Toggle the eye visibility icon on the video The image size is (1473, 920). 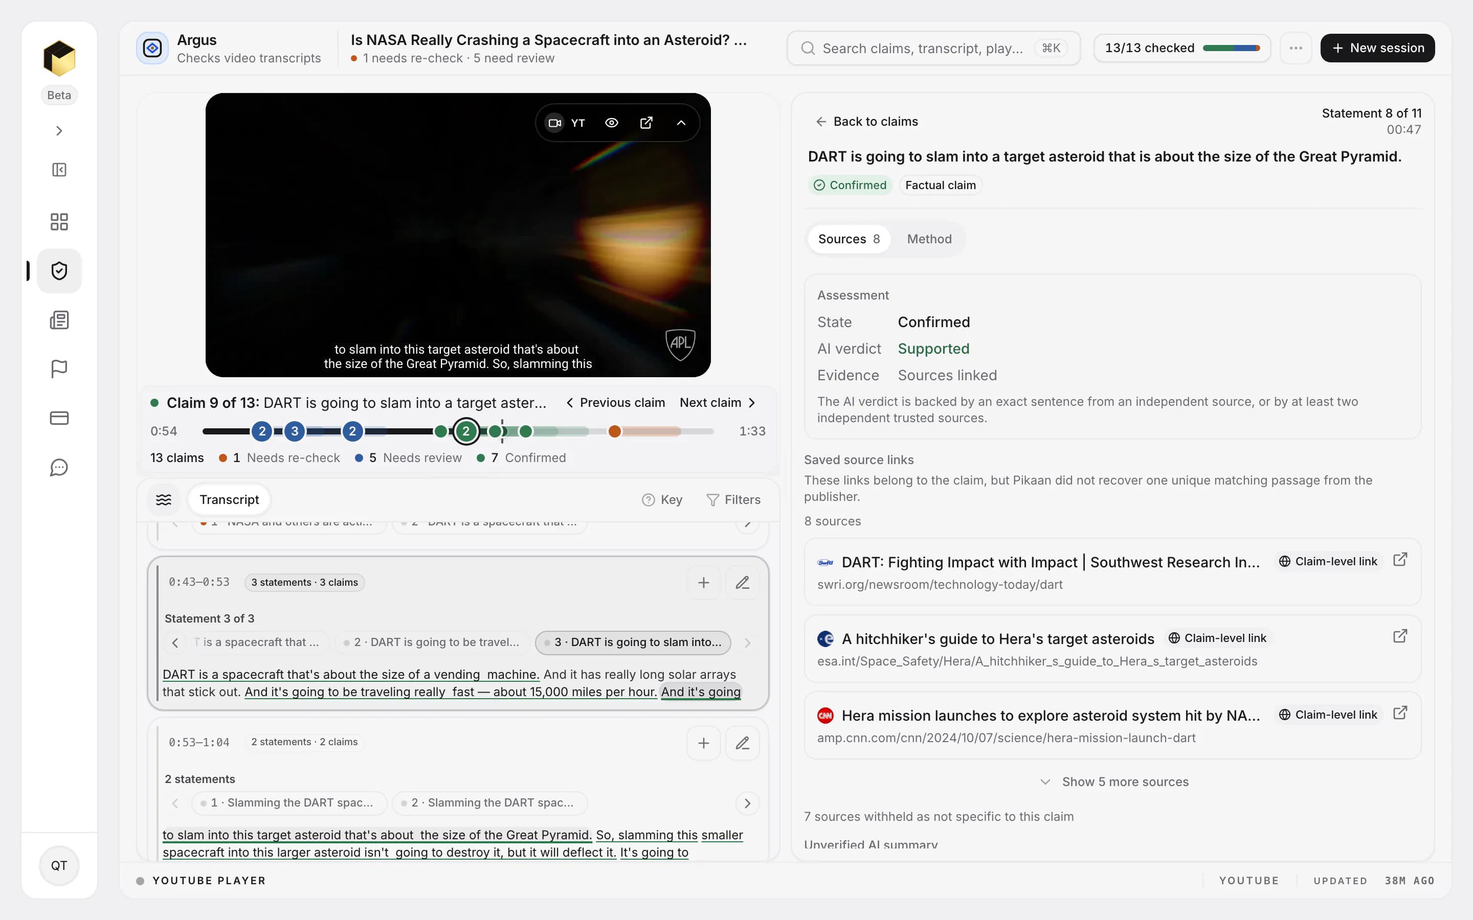click(x=612, y=123)
